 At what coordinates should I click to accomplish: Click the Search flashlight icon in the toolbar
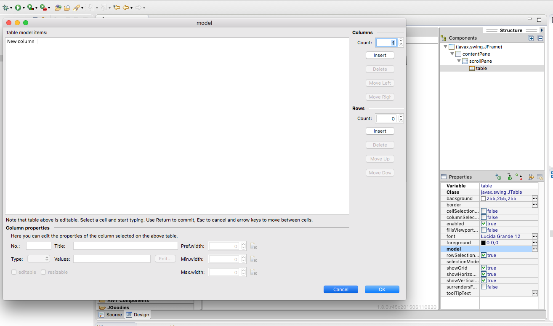click(x=76, y=8)
